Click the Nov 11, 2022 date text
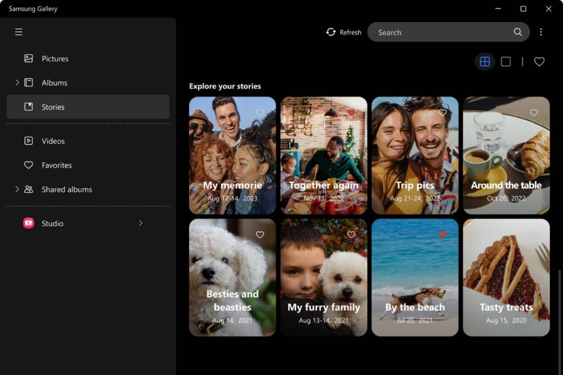Screen dimensions: 563x375 click(x=323, y=198)
